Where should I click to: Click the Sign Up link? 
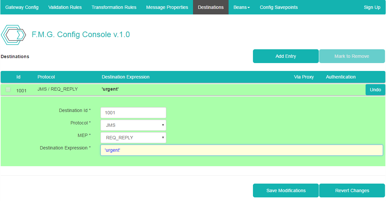tap(372, 7)
